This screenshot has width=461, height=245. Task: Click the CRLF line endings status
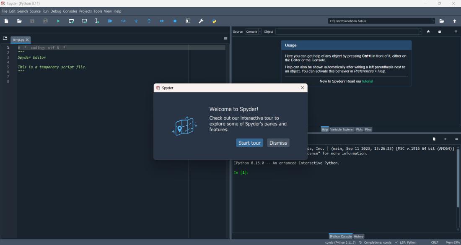click(x=435, y=242)
